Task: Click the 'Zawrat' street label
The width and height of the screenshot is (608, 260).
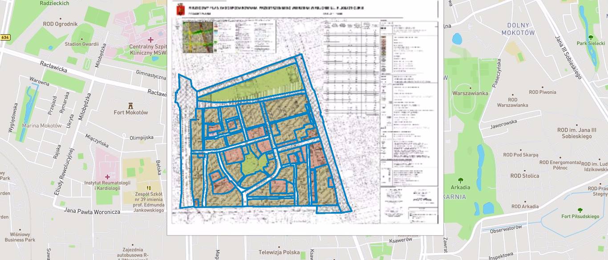Action: (x=445, y=246)
